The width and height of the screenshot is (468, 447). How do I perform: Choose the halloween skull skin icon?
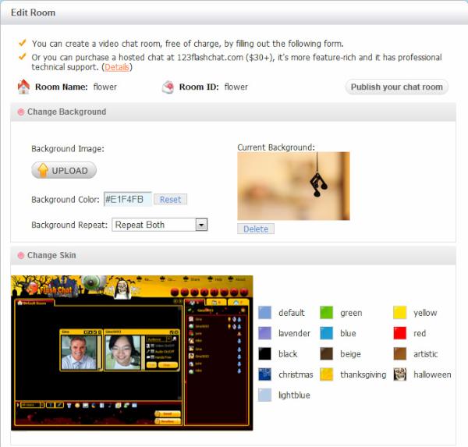(400, 374)
